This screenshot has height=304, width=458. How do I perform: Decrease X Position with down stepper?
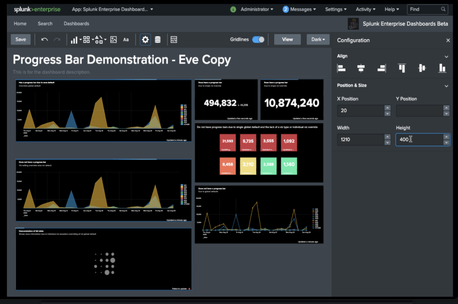click(x=388, y=114)
